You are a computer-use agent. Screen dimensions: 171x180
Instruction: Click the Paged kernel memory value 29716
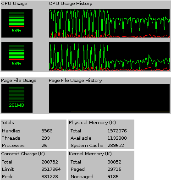point(114,169)
